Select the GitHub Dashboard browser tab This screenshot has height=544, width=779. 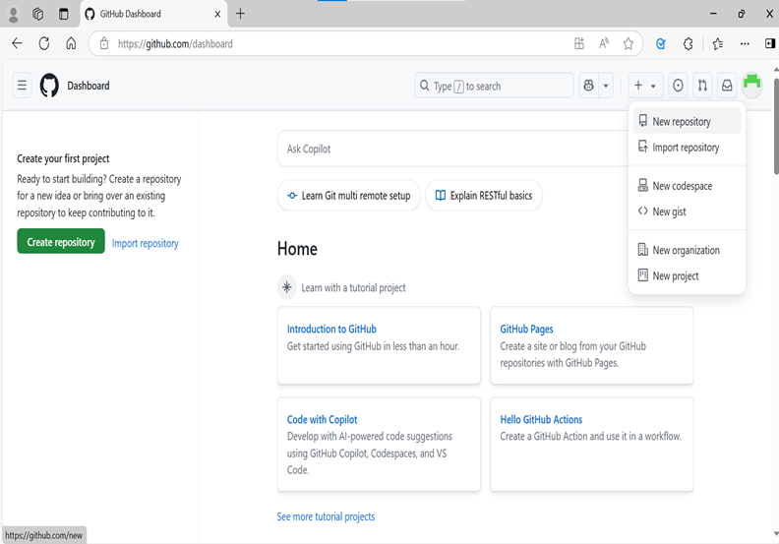coord(153,14)
